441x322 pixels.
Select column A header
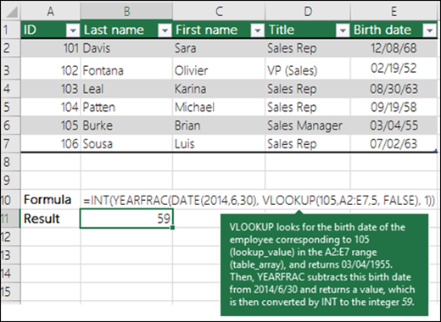pyautogui.click(x=51, y=11)
